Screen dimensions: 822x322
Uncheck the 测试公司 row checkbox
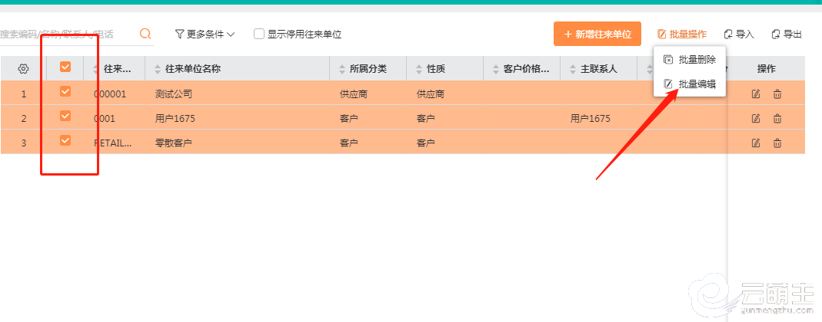point(65,92)
